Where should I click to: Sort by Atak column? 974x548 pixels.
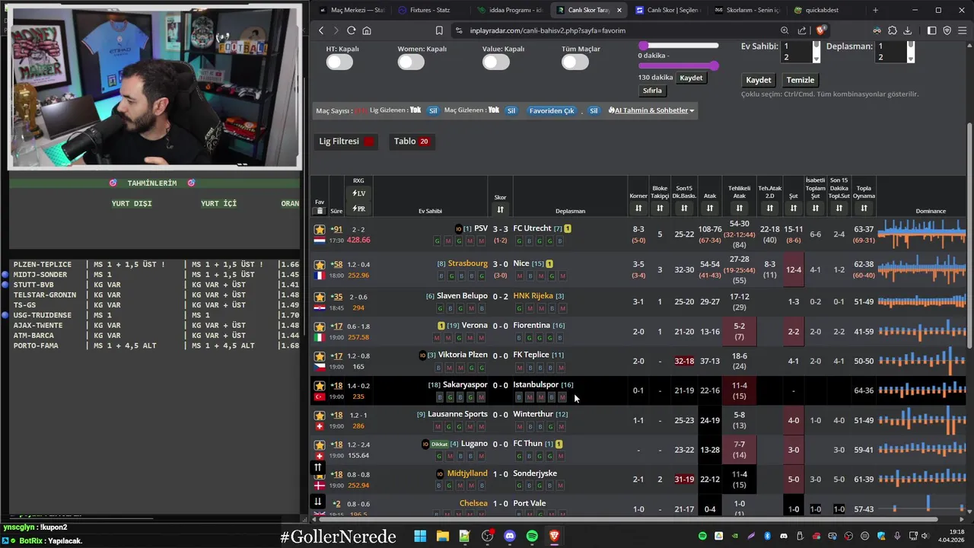[710, 208]
